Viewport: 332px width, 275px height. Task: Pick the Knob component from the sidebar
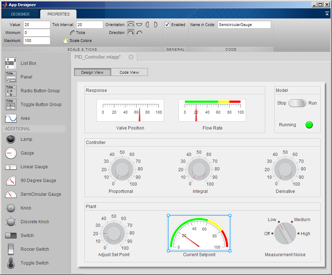click(x=26, y=208)
